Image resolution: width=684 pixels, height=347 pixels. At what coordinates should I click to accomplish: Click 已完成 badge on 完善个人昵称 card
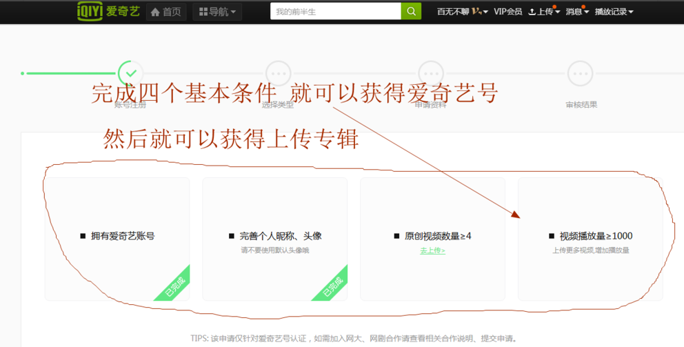tap(334, 287)
